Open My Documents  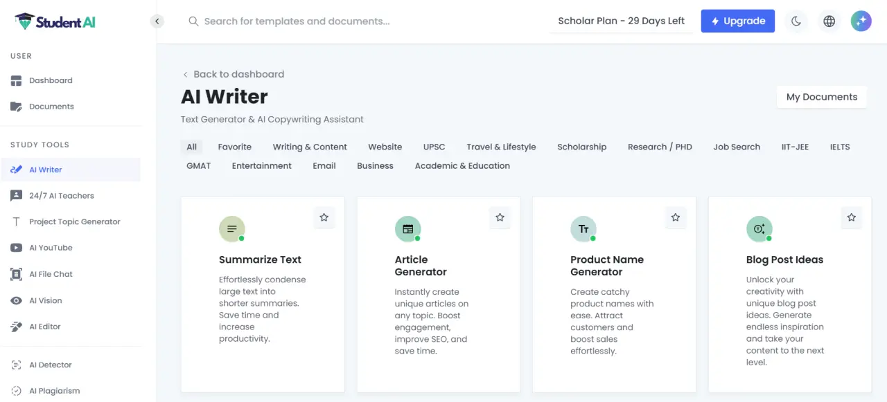point(822,97)
